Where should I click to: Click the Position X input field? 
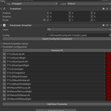pos(59,13)
